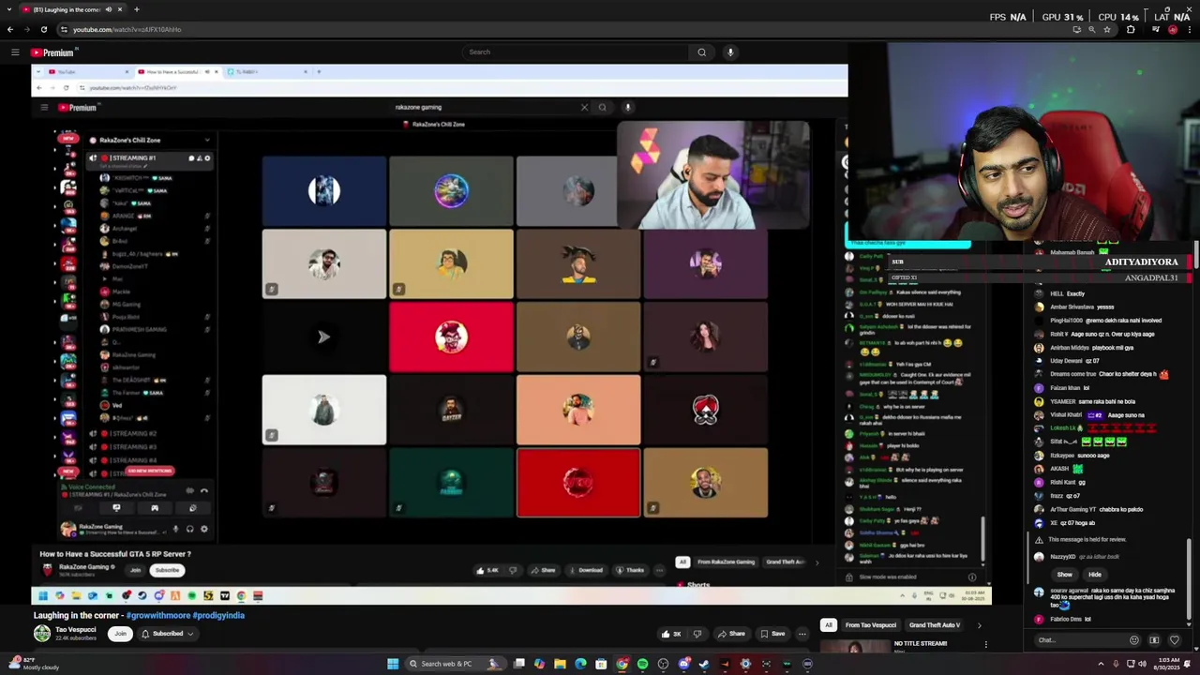Join the Tao Vespucci channel membership
This screenshot has height=675, width=1200.
click(120, 634)
